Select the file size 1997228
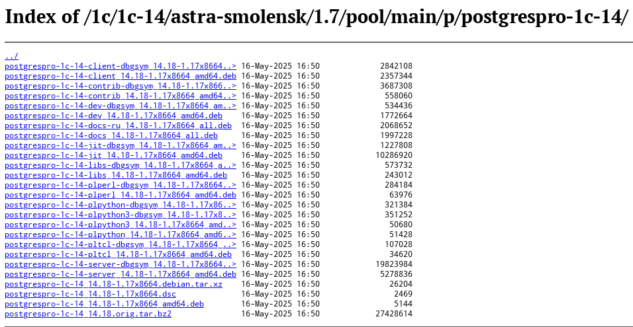Image resolution: width=633 pixels, height=327 pixels. point(396,135)
